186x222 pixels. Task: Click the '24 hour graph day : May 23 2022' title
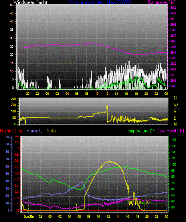tap(100, 2)
